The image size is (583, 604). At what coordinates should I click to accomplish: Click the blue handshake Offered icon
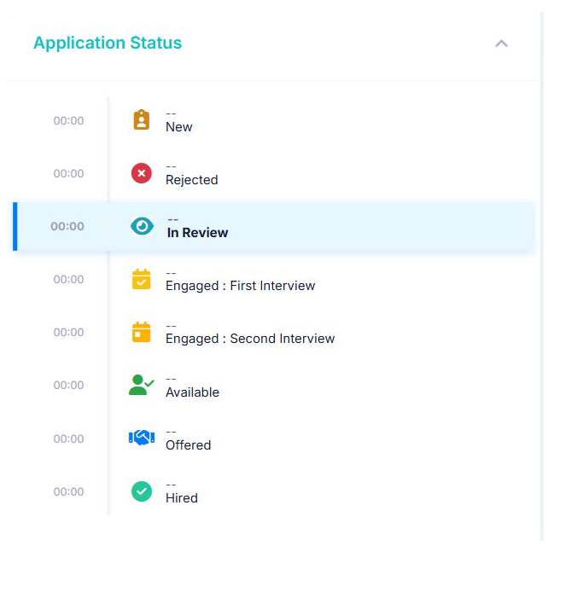[141, 438]
